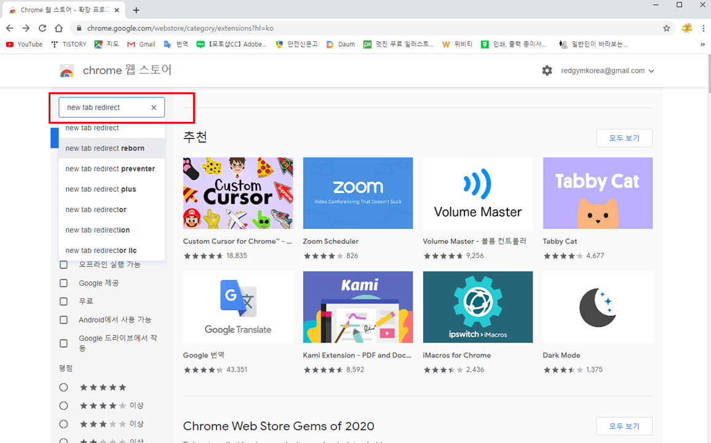
Task: Open the Gmail bookmark
Action: tap(141, 44)
